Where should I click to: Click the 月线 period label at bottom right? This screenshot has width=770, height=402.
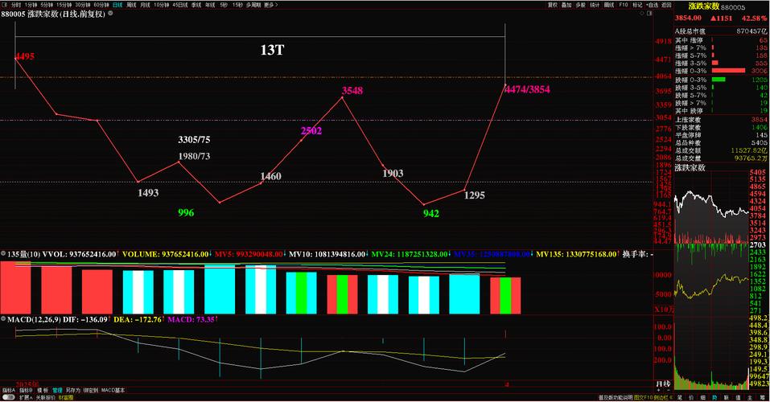click(x=664, y=384)
